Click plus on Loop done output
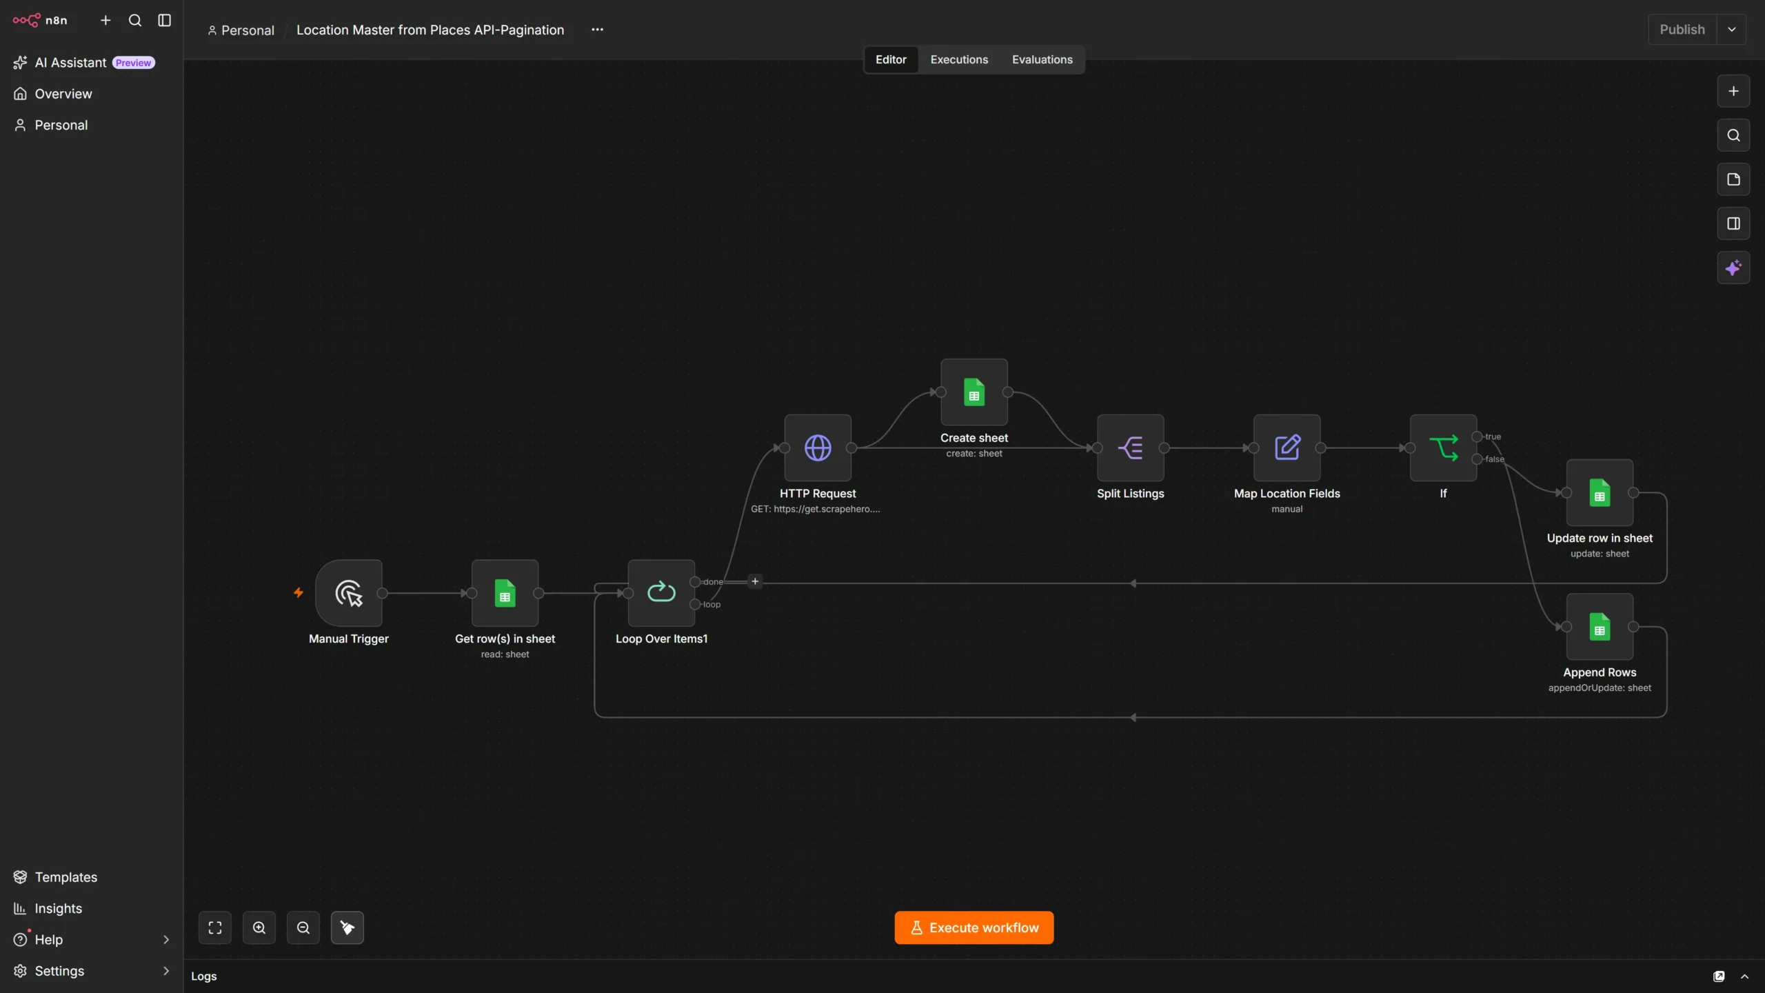This screenshot has width=1765, height=993. (x=755, y=581)
